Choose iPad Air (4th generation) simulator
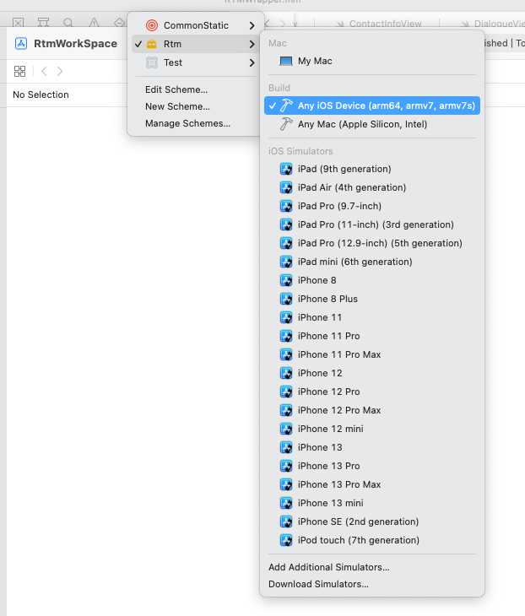Screen dimensions: 525x616 tap(371, 187)
